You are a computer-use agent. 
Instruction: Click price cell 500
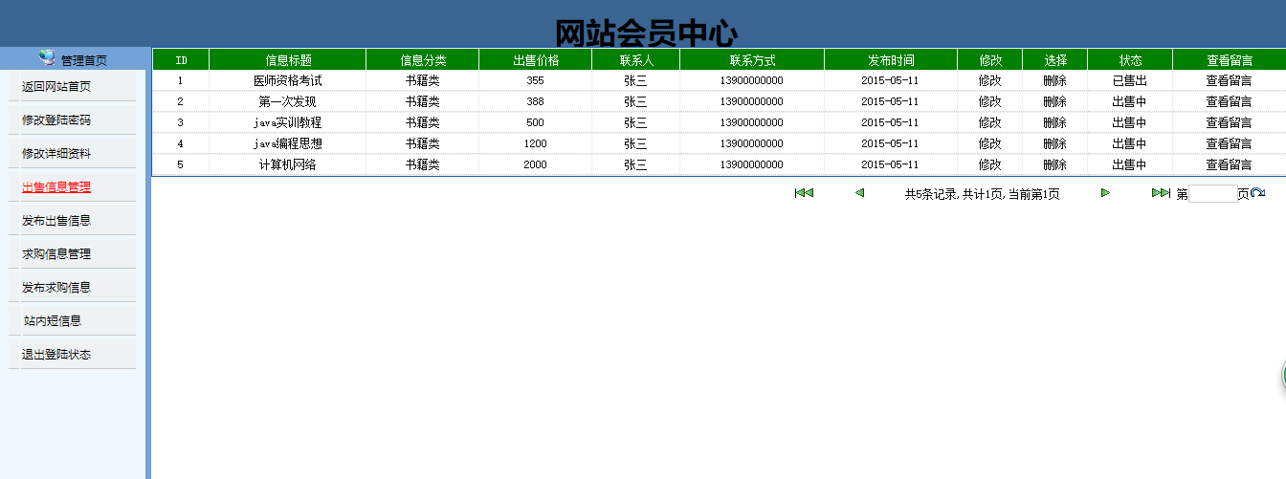coord(536,122)
